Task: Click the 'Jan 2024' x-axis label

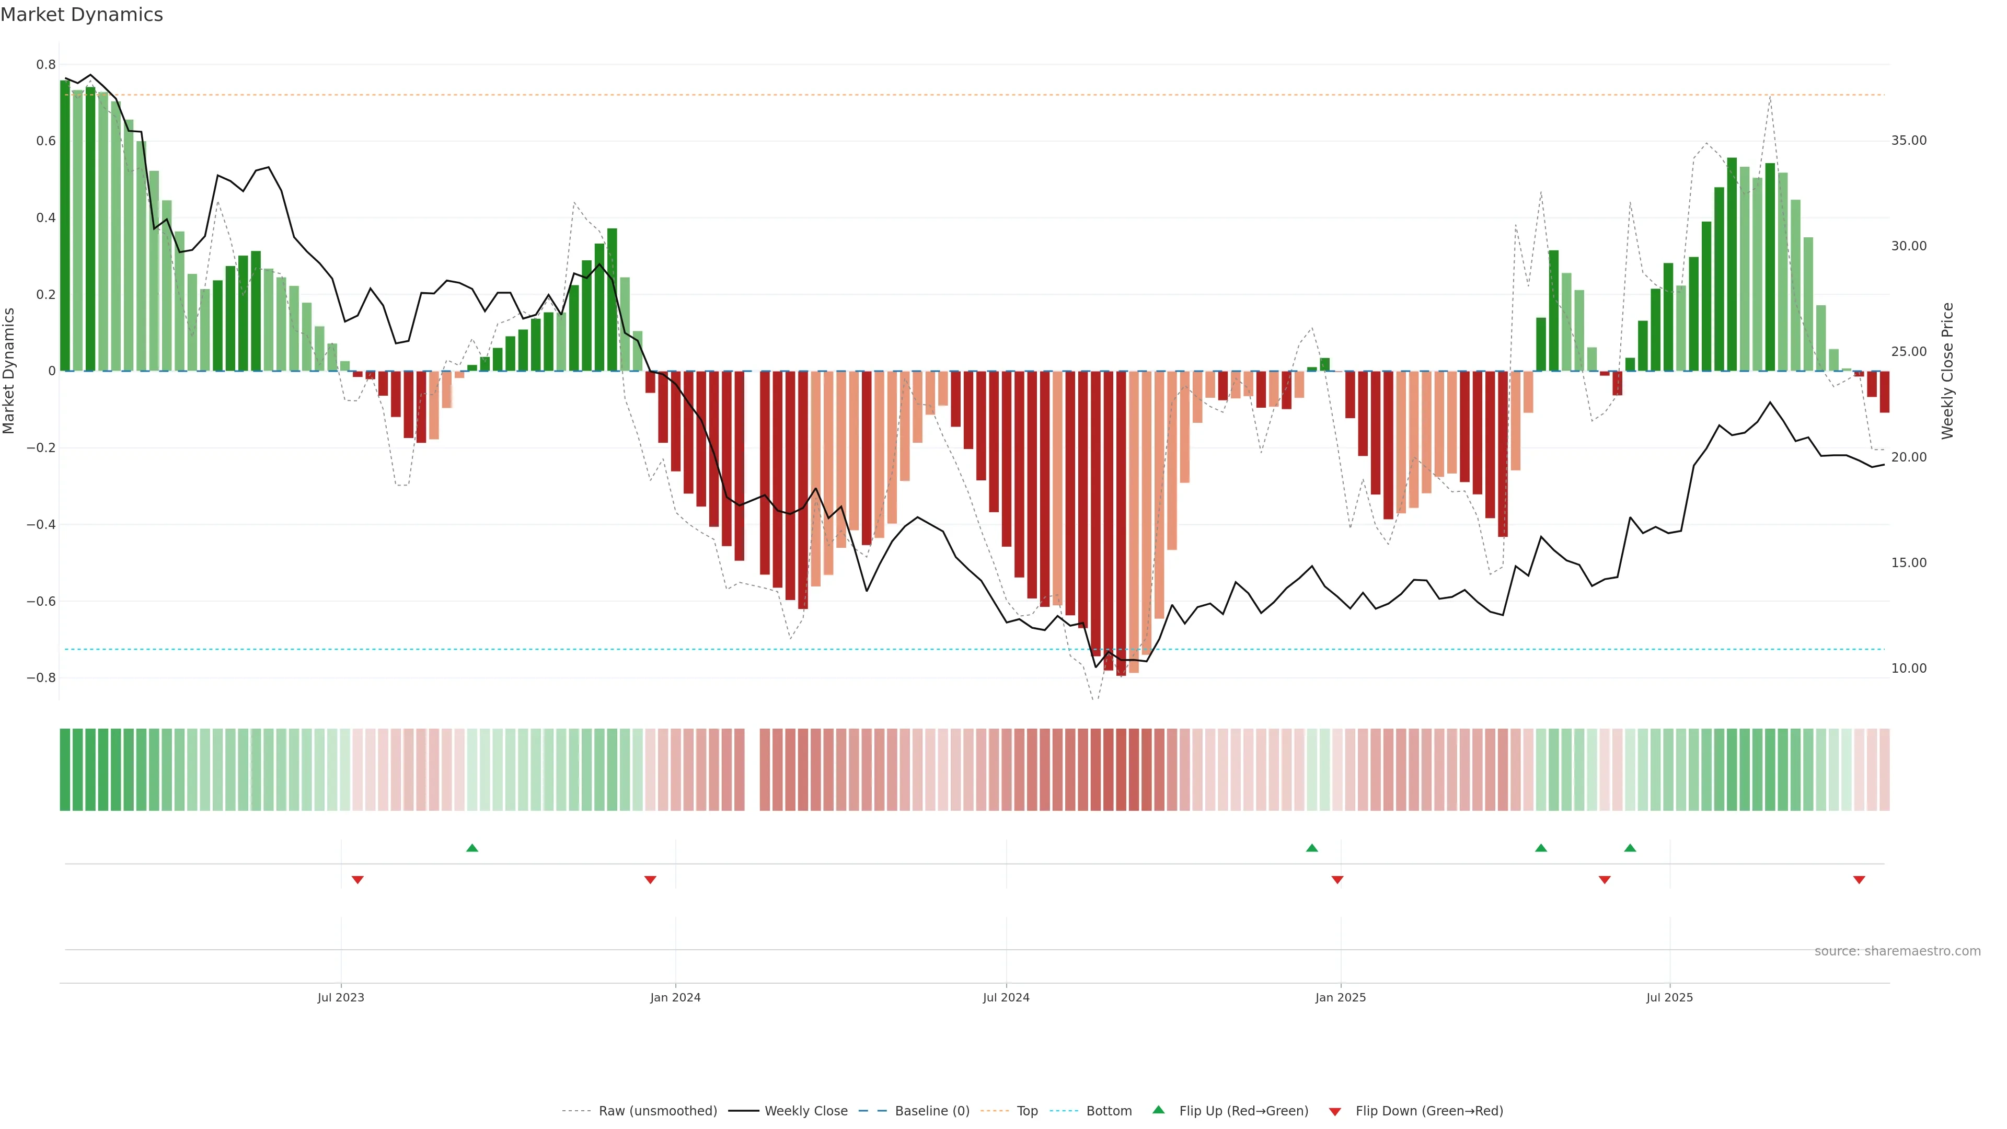Action: pos(675,997)
